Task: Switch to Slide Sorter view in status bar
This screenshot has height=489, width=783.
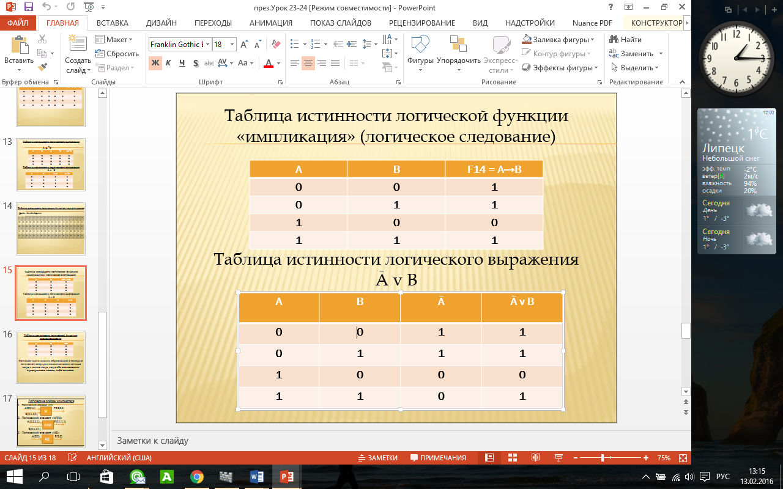Action: tap(512, 458)
